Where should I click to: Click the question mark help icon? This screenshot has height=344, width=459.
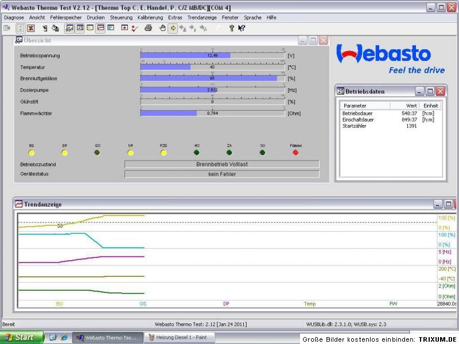pyautogui.click(x=232, y=28)
